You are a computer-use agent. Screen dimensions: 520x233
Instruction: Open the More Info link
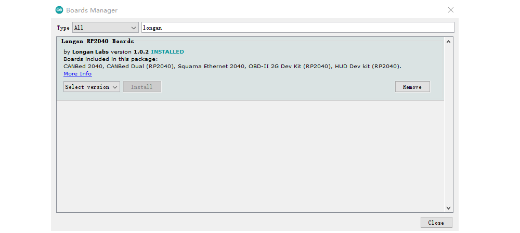point(77,74)
